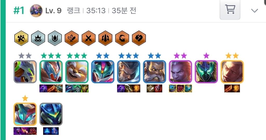
Task: Click the player avatar next to Lv. 9
Action: click(36, 11)
